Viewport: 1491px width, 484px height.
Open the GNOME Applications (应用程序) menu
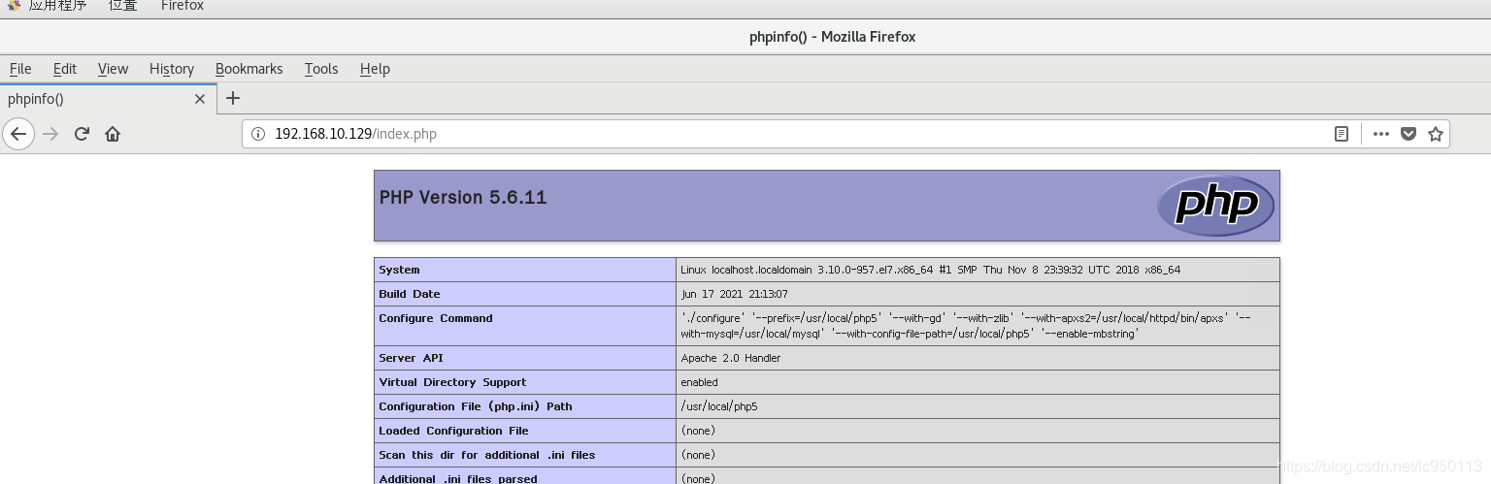(x=48, y=6)
